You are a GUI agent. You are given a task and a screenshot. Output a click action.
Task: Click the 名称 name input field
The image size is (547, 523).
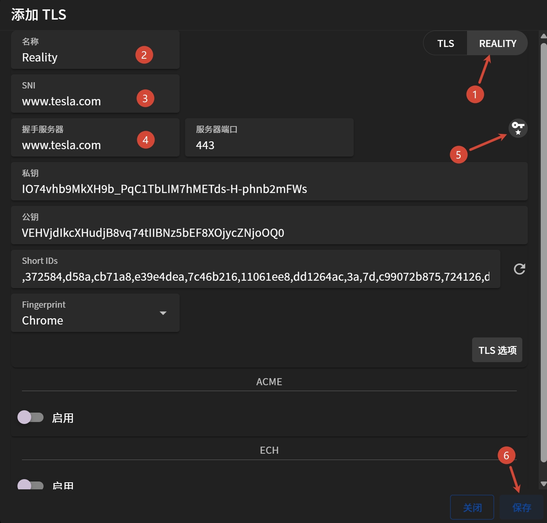click(75, 58)
